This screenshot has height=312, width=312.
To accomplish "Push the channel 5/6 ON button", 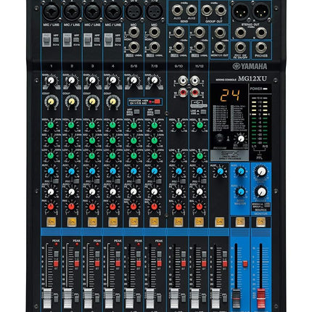I will [134, 222].
